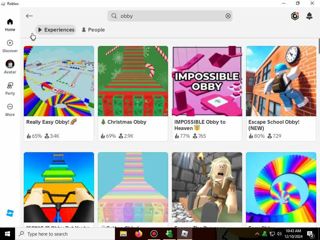
Task: Open the pastel rainbow stairs obby thumbnail
Action: click(x=133, y=187)
